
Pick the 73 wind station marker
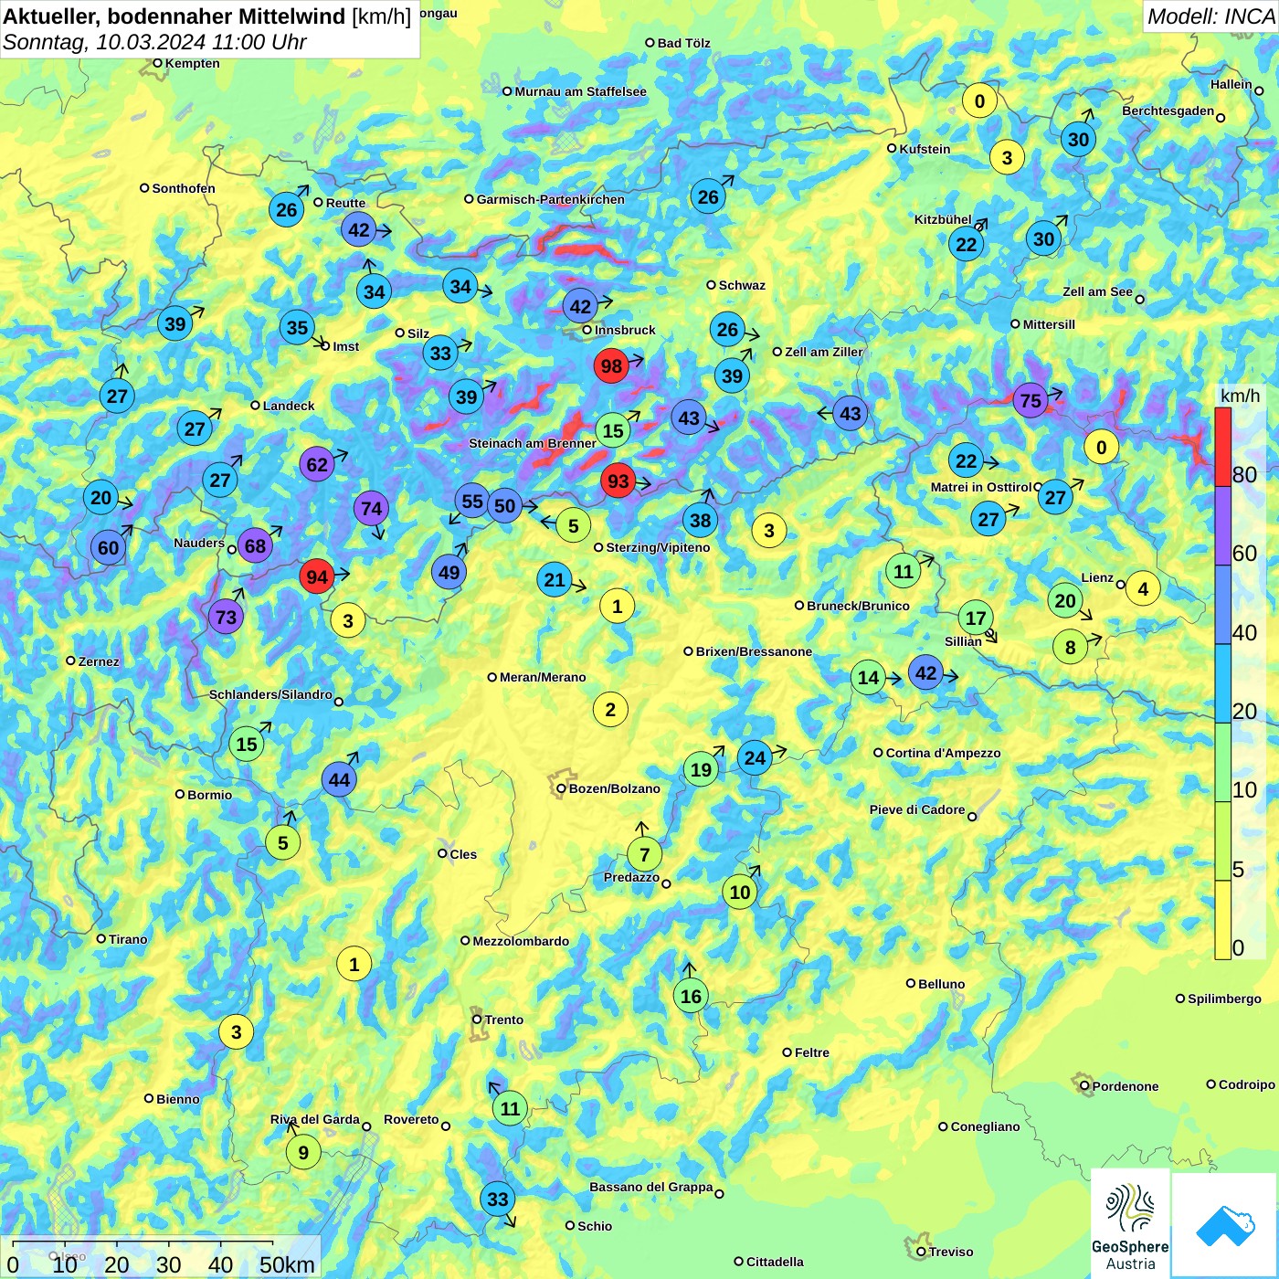click(x=226, y=617)
